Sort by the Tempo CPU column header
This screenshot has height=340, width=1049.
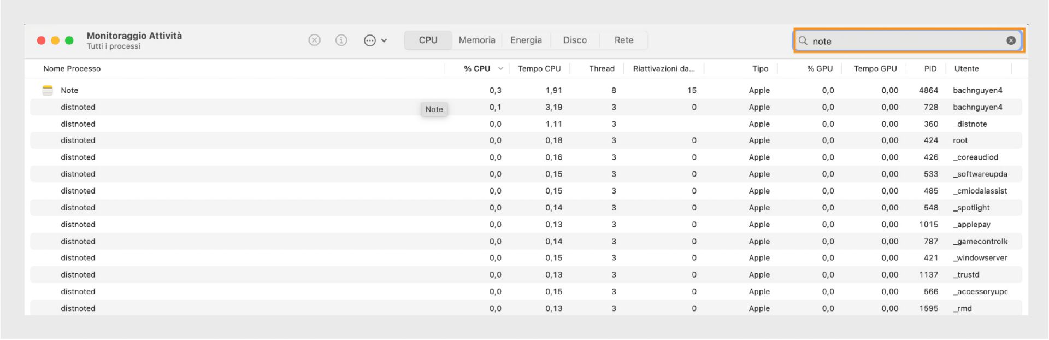pos(539,68)
